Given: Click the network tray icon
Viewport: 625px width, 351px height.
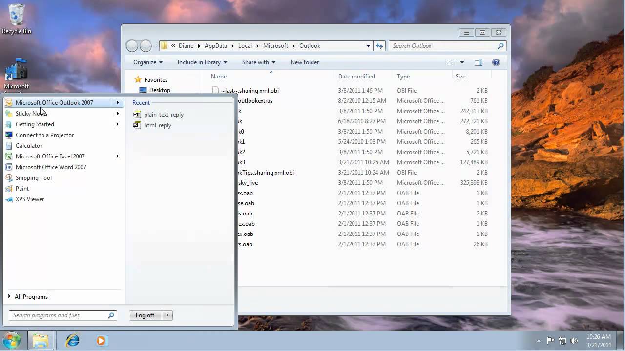Looking at the screenshot, I should (x=562, y=341).
